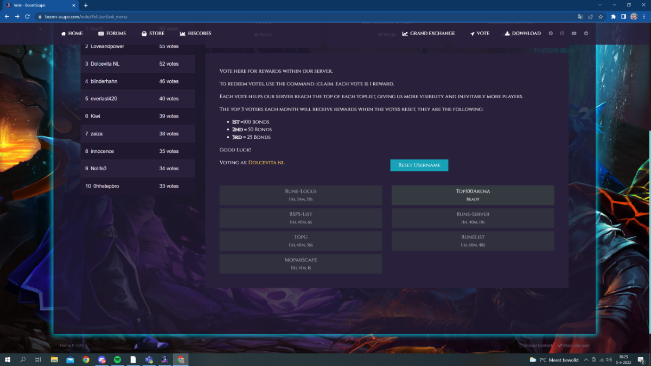
Task: Open the Chrome three-dot menu
Action: click(x=644, y=17)
